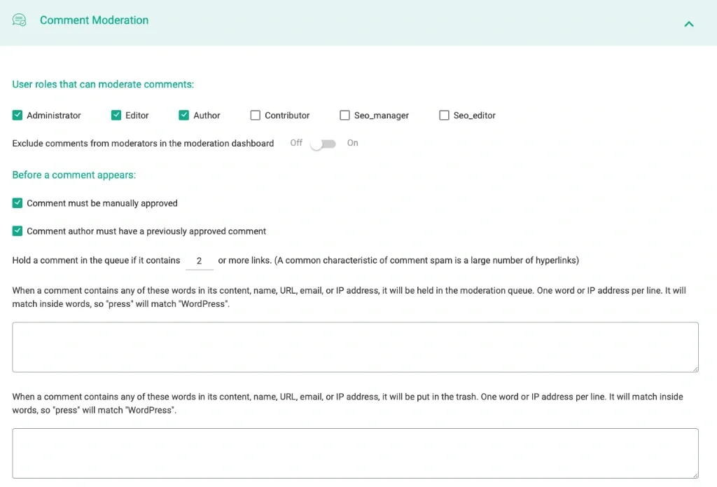This screenshot has width=717, height=487.
Task: Toggle exclude moderator comments switch
Action: pos(323,144)
